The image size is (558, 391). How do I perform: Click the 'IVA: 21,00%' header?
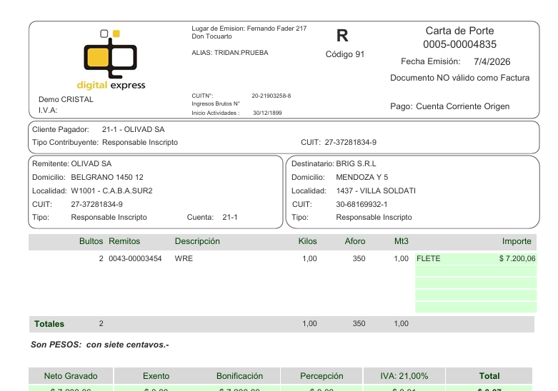point(404,376)
